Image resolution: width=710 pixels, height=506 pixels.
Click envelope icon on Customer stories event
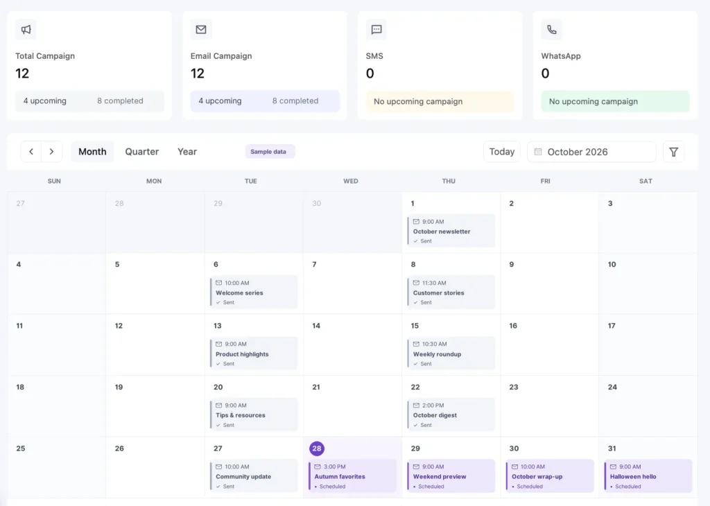416,283
